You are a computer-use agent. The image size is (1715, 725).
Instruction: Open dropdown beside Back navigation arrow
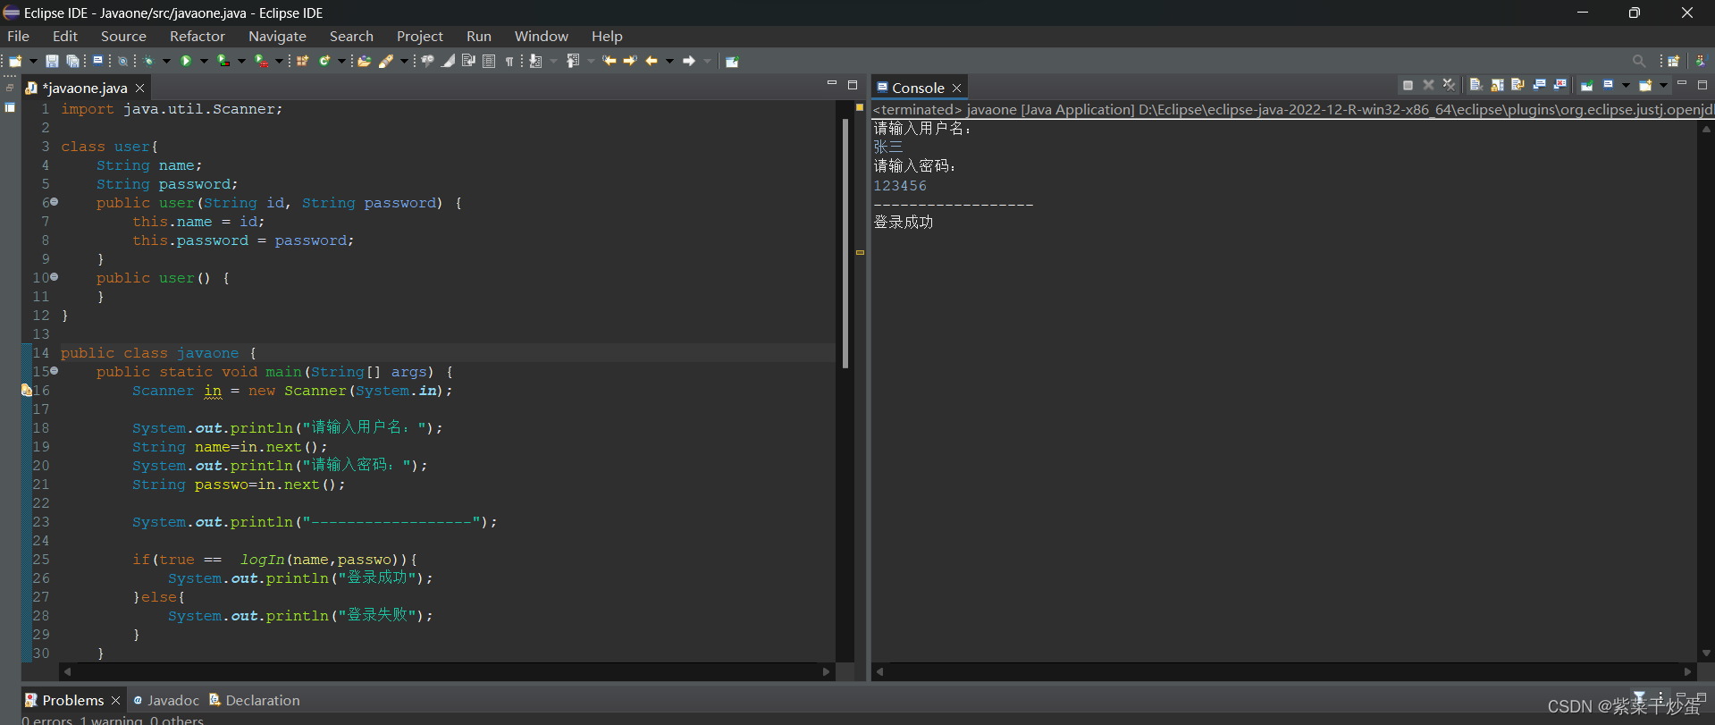click(669, 61)
